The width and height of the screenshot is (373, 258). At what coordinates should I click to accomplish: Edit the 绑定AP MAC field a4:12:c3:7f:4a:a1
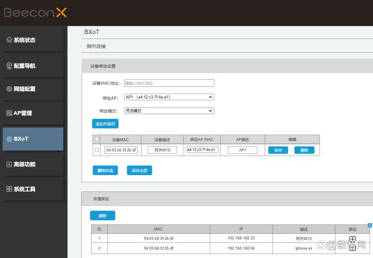(202, 150)
